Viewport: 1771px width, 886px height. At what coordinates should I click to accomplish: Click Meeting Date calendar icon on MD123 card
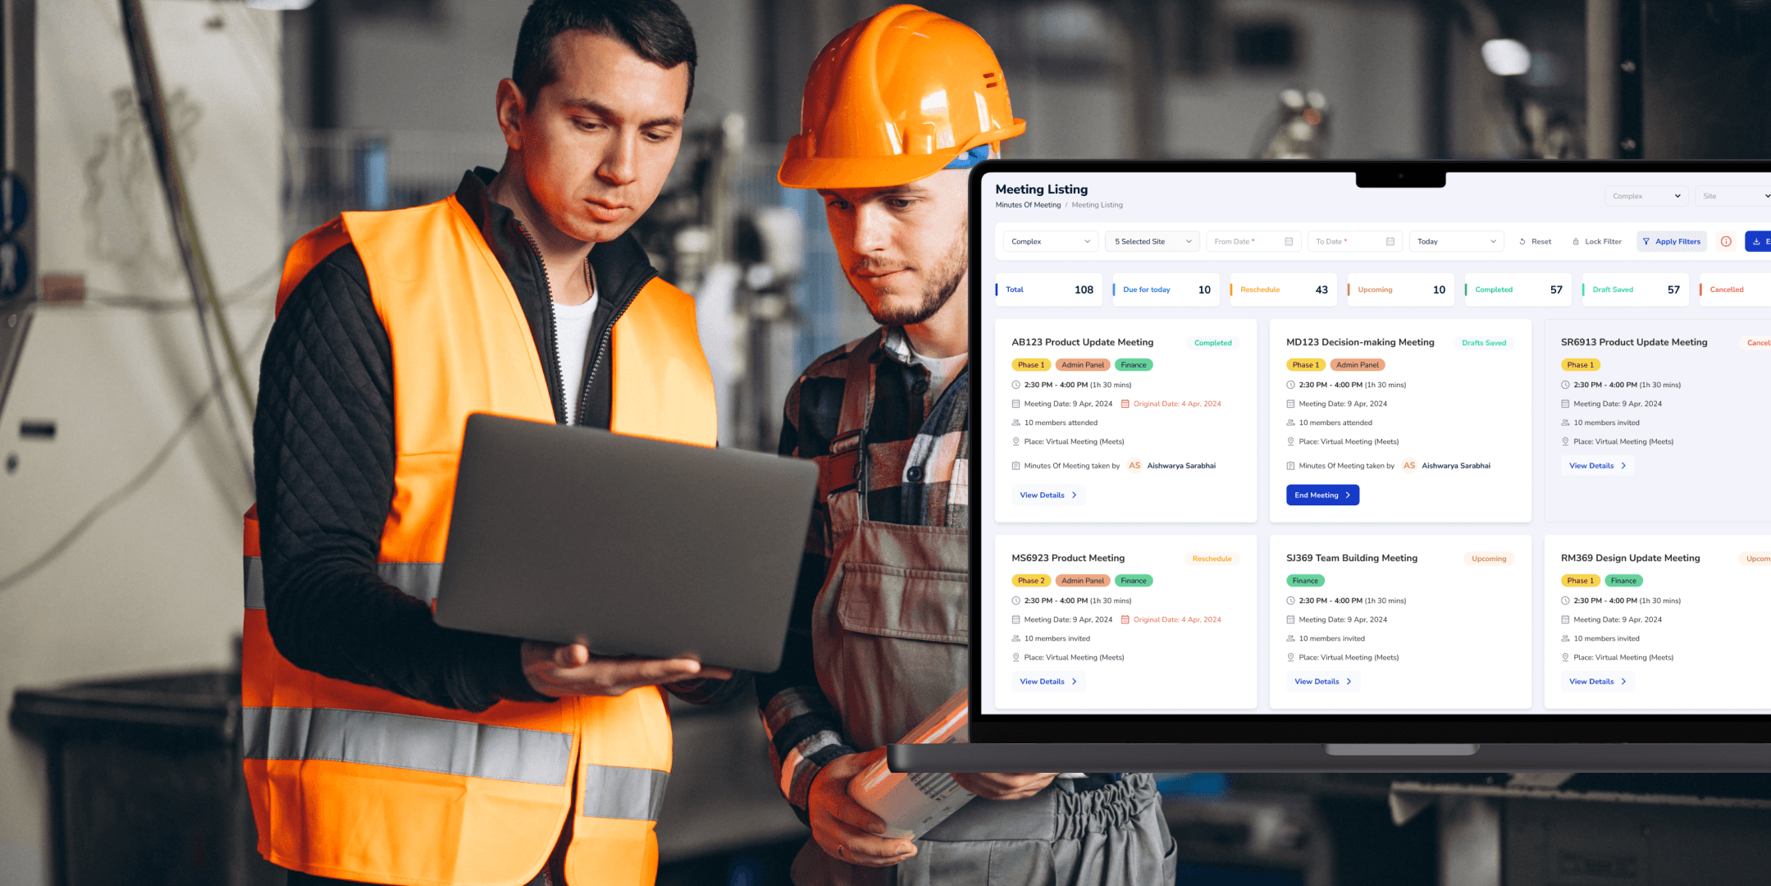tap(1290, 404)
